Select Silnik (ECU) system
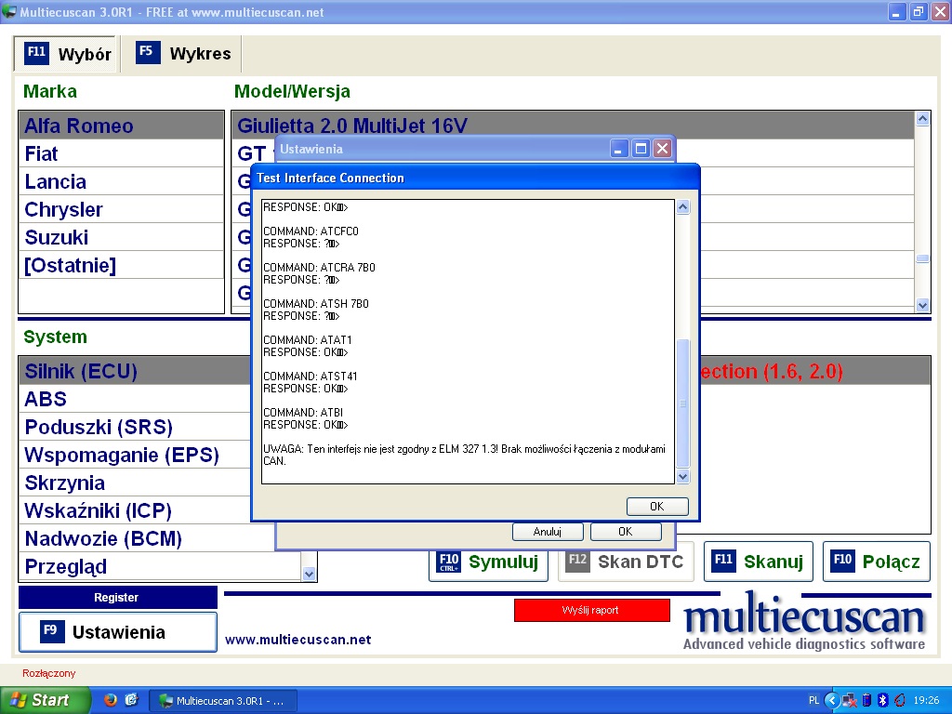Screen dimensions: 952x714 point(135,371)
